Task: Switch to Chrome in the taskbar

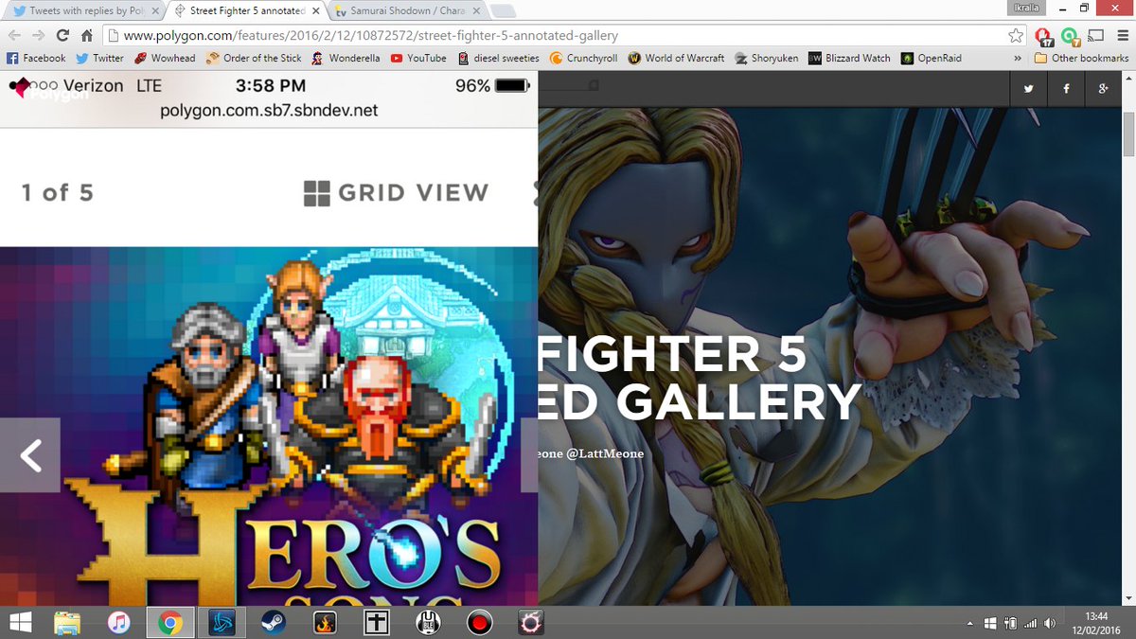Action: point(170,622)
